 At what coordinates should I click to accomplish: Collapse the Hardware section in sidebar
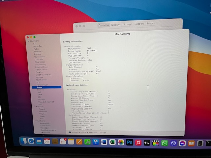(x=29, y=41)
